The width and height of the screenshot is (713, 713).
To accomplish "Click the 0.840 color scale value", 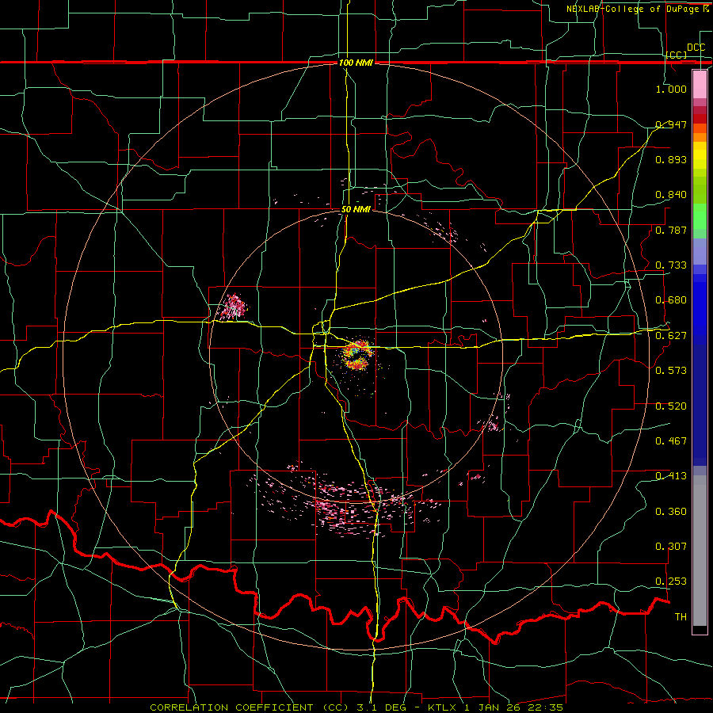I will tap(671, 195).
